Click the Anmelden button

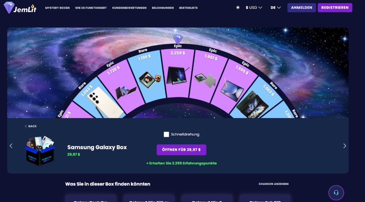tap(301, 7)
